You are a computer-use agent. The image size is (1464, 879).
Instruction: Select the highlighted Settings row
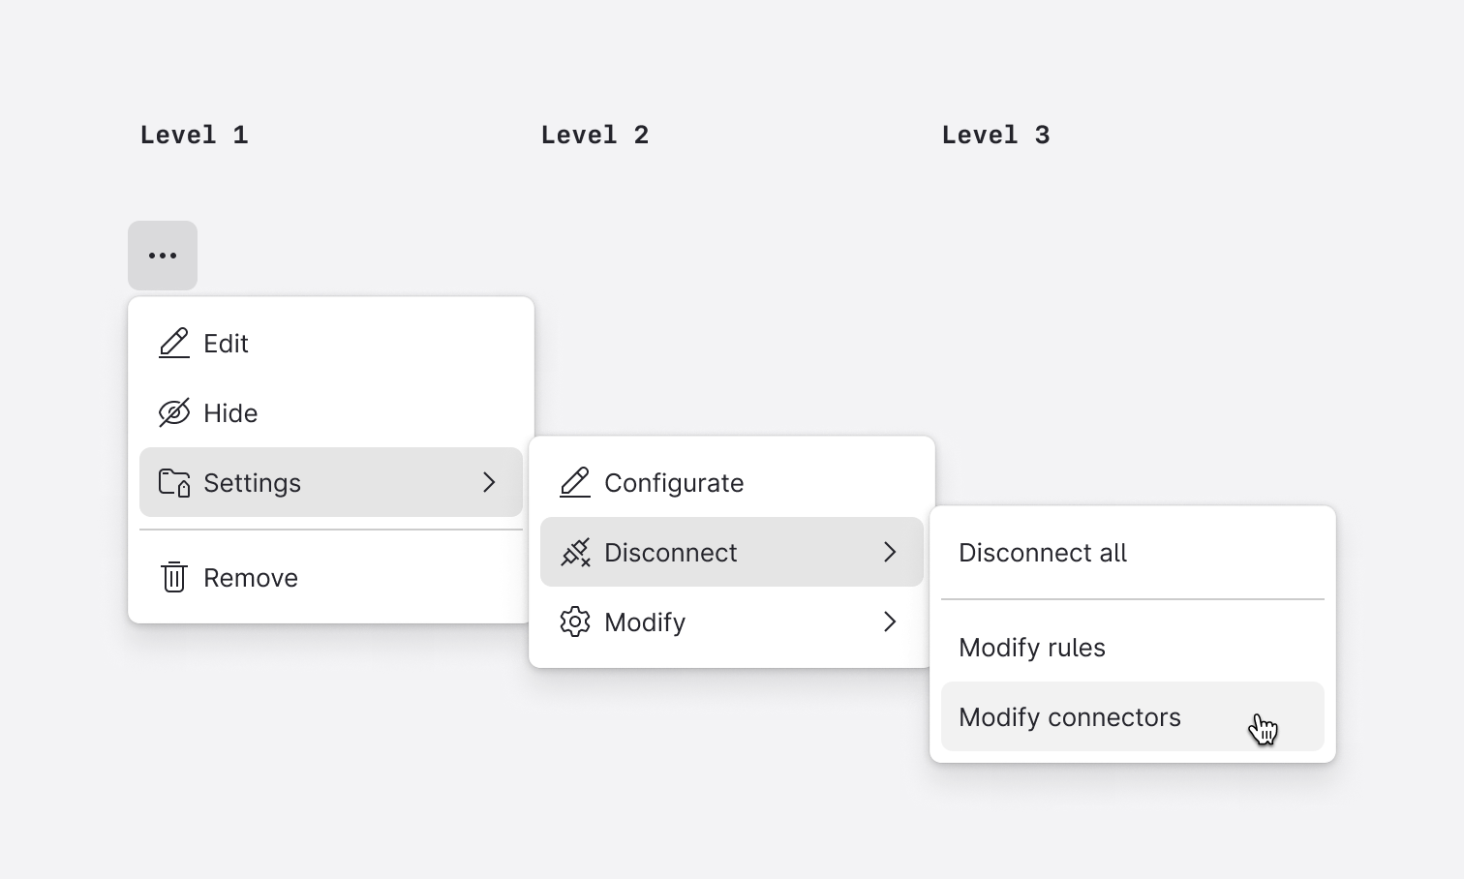290,482
